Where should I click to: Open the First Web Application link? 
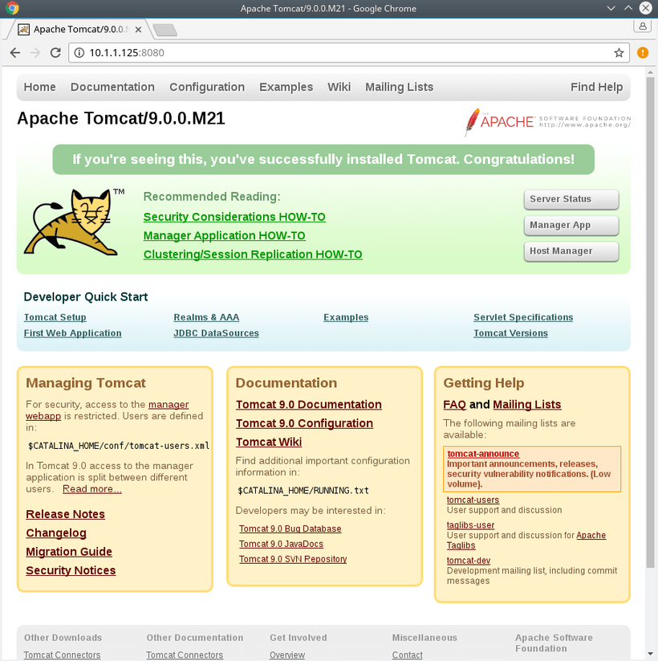(x=72, y=333)
